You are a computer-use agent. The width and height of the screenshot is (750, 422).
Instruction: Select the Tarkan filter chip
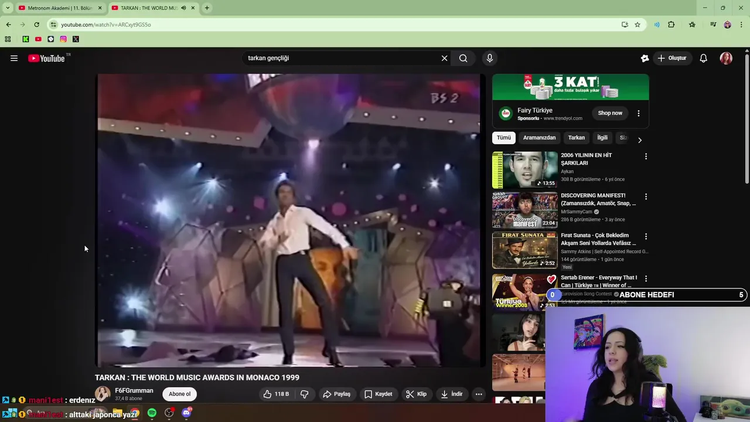coord(577,138)
